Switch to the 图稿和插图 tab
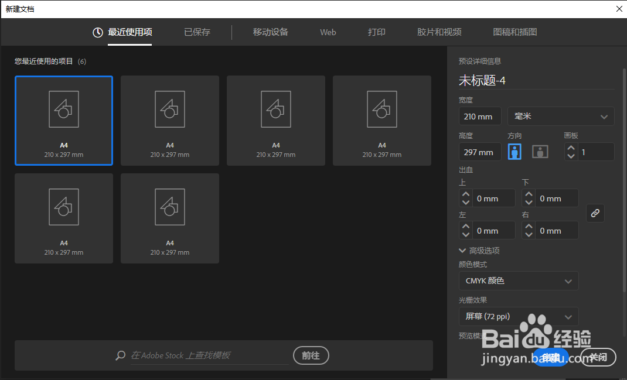Viewport: 627px width, 380px height. pyautogui.click(x=515, y=32)
